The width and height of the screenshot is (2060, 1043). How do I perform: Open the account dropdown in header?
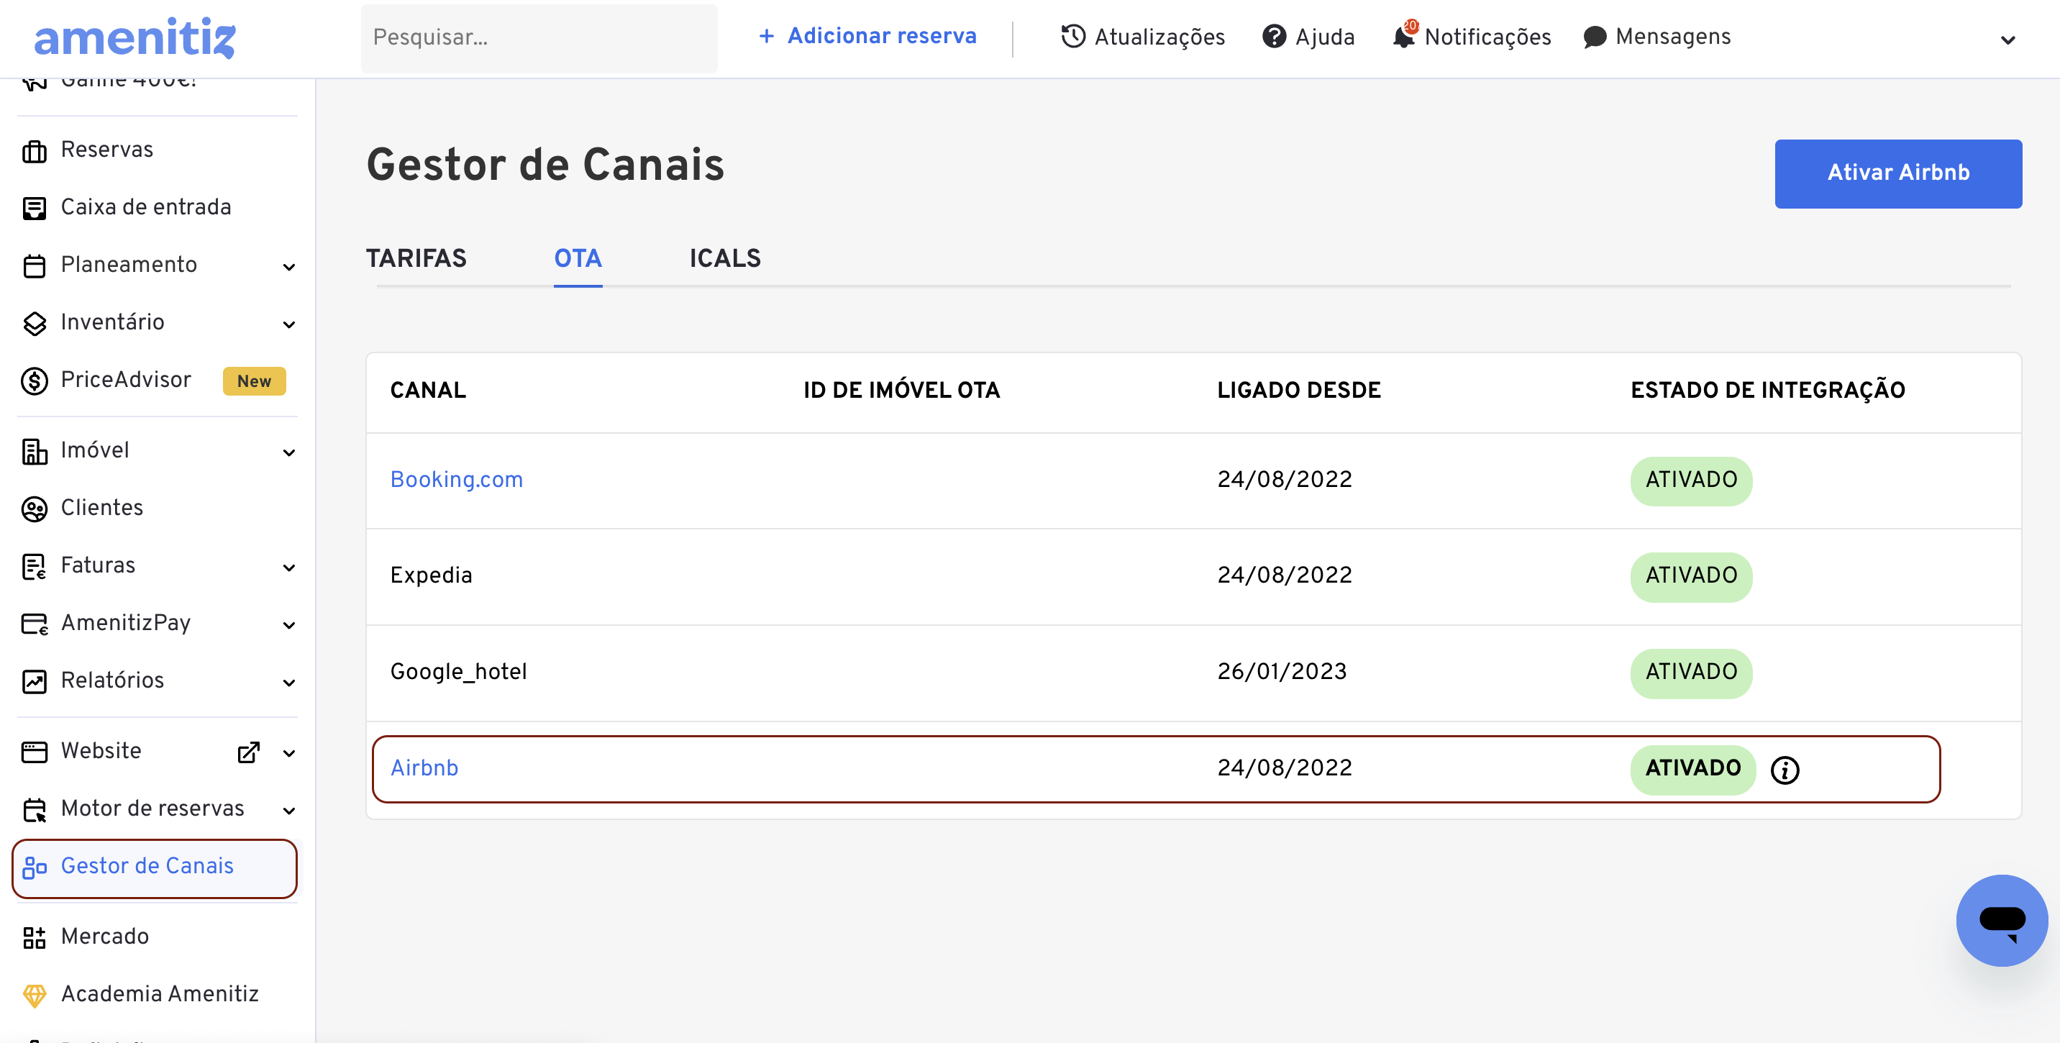click(x=2007, y=40)
